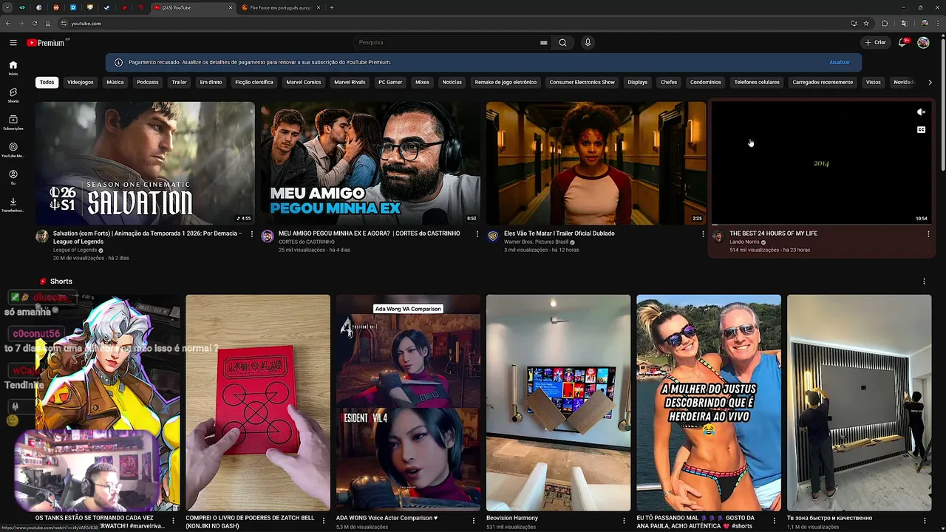Open the YouTube Music sidebar icon
The height and width of the screenshot is (532, 946).
(13, 150)
